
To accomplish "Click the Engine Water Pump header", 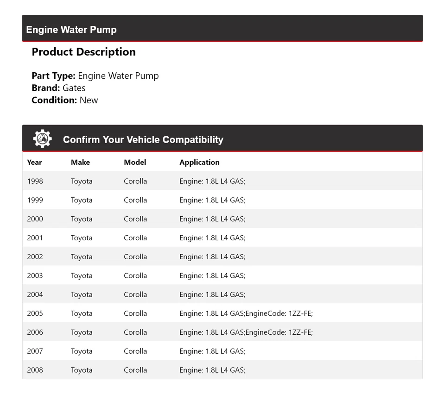I will click(71, 30).
